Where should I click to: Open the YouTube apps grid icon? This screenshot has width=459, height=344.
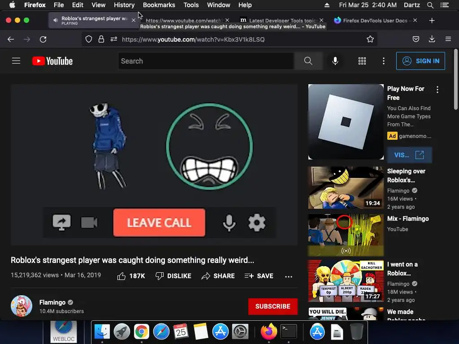pos(362,61)
